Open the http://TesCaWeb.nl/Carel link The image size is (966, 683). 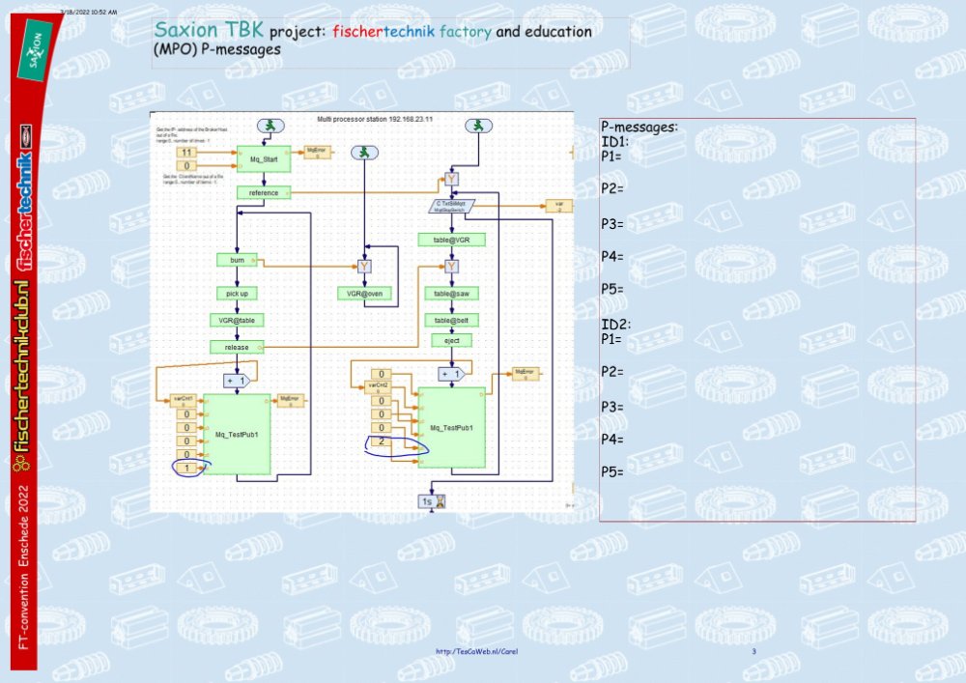477,651
